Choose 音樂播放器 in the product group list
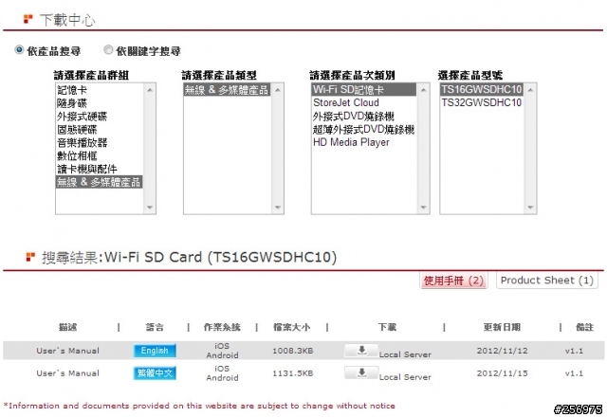Viewport: 607px width, 417px height. [x=99, y=143]
